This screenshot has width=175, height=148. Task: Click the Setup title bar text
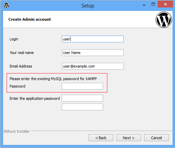[88, 6]
